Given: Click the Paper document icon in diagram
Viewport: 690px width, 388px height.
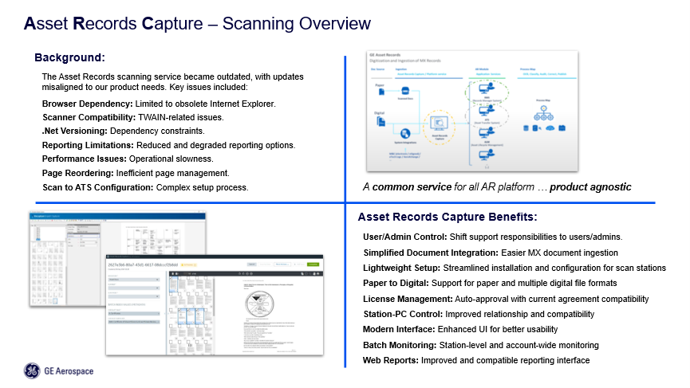Looking at the screenshot, I should pos(382,93).
